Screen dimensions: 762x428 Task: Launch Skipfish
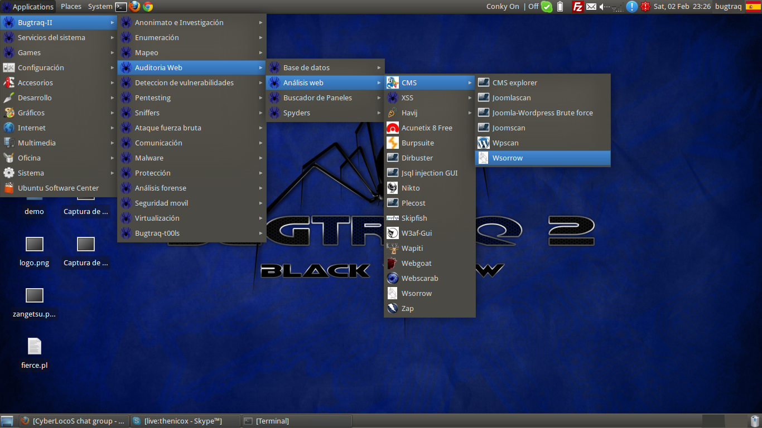[x=430, y=218]
